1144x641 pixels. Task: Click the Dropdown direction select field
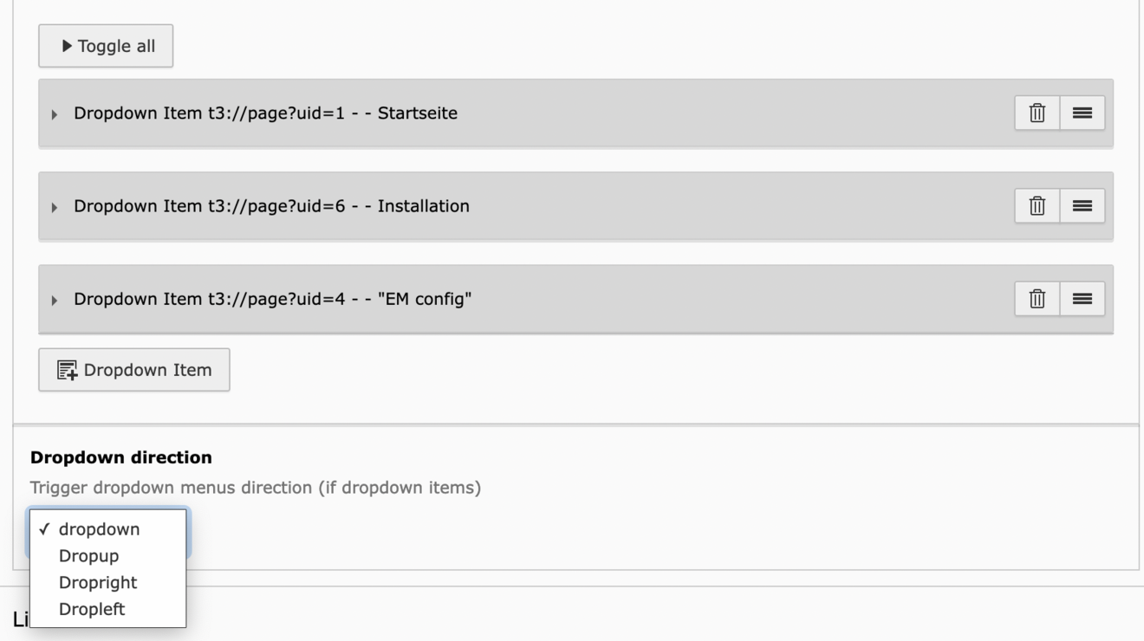[108, 533]
